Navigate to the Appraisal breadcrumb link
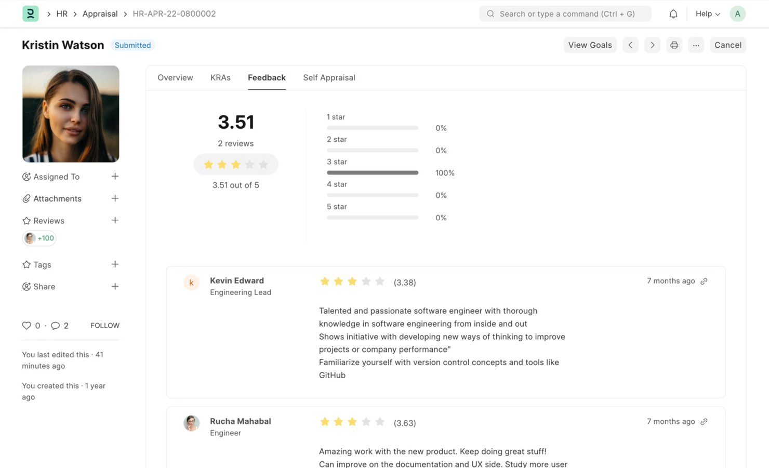 click(100, 14)
